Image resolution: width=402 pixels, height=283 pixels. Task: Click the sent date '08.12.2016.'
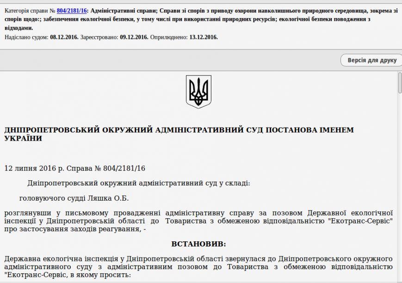click(64, 37)
